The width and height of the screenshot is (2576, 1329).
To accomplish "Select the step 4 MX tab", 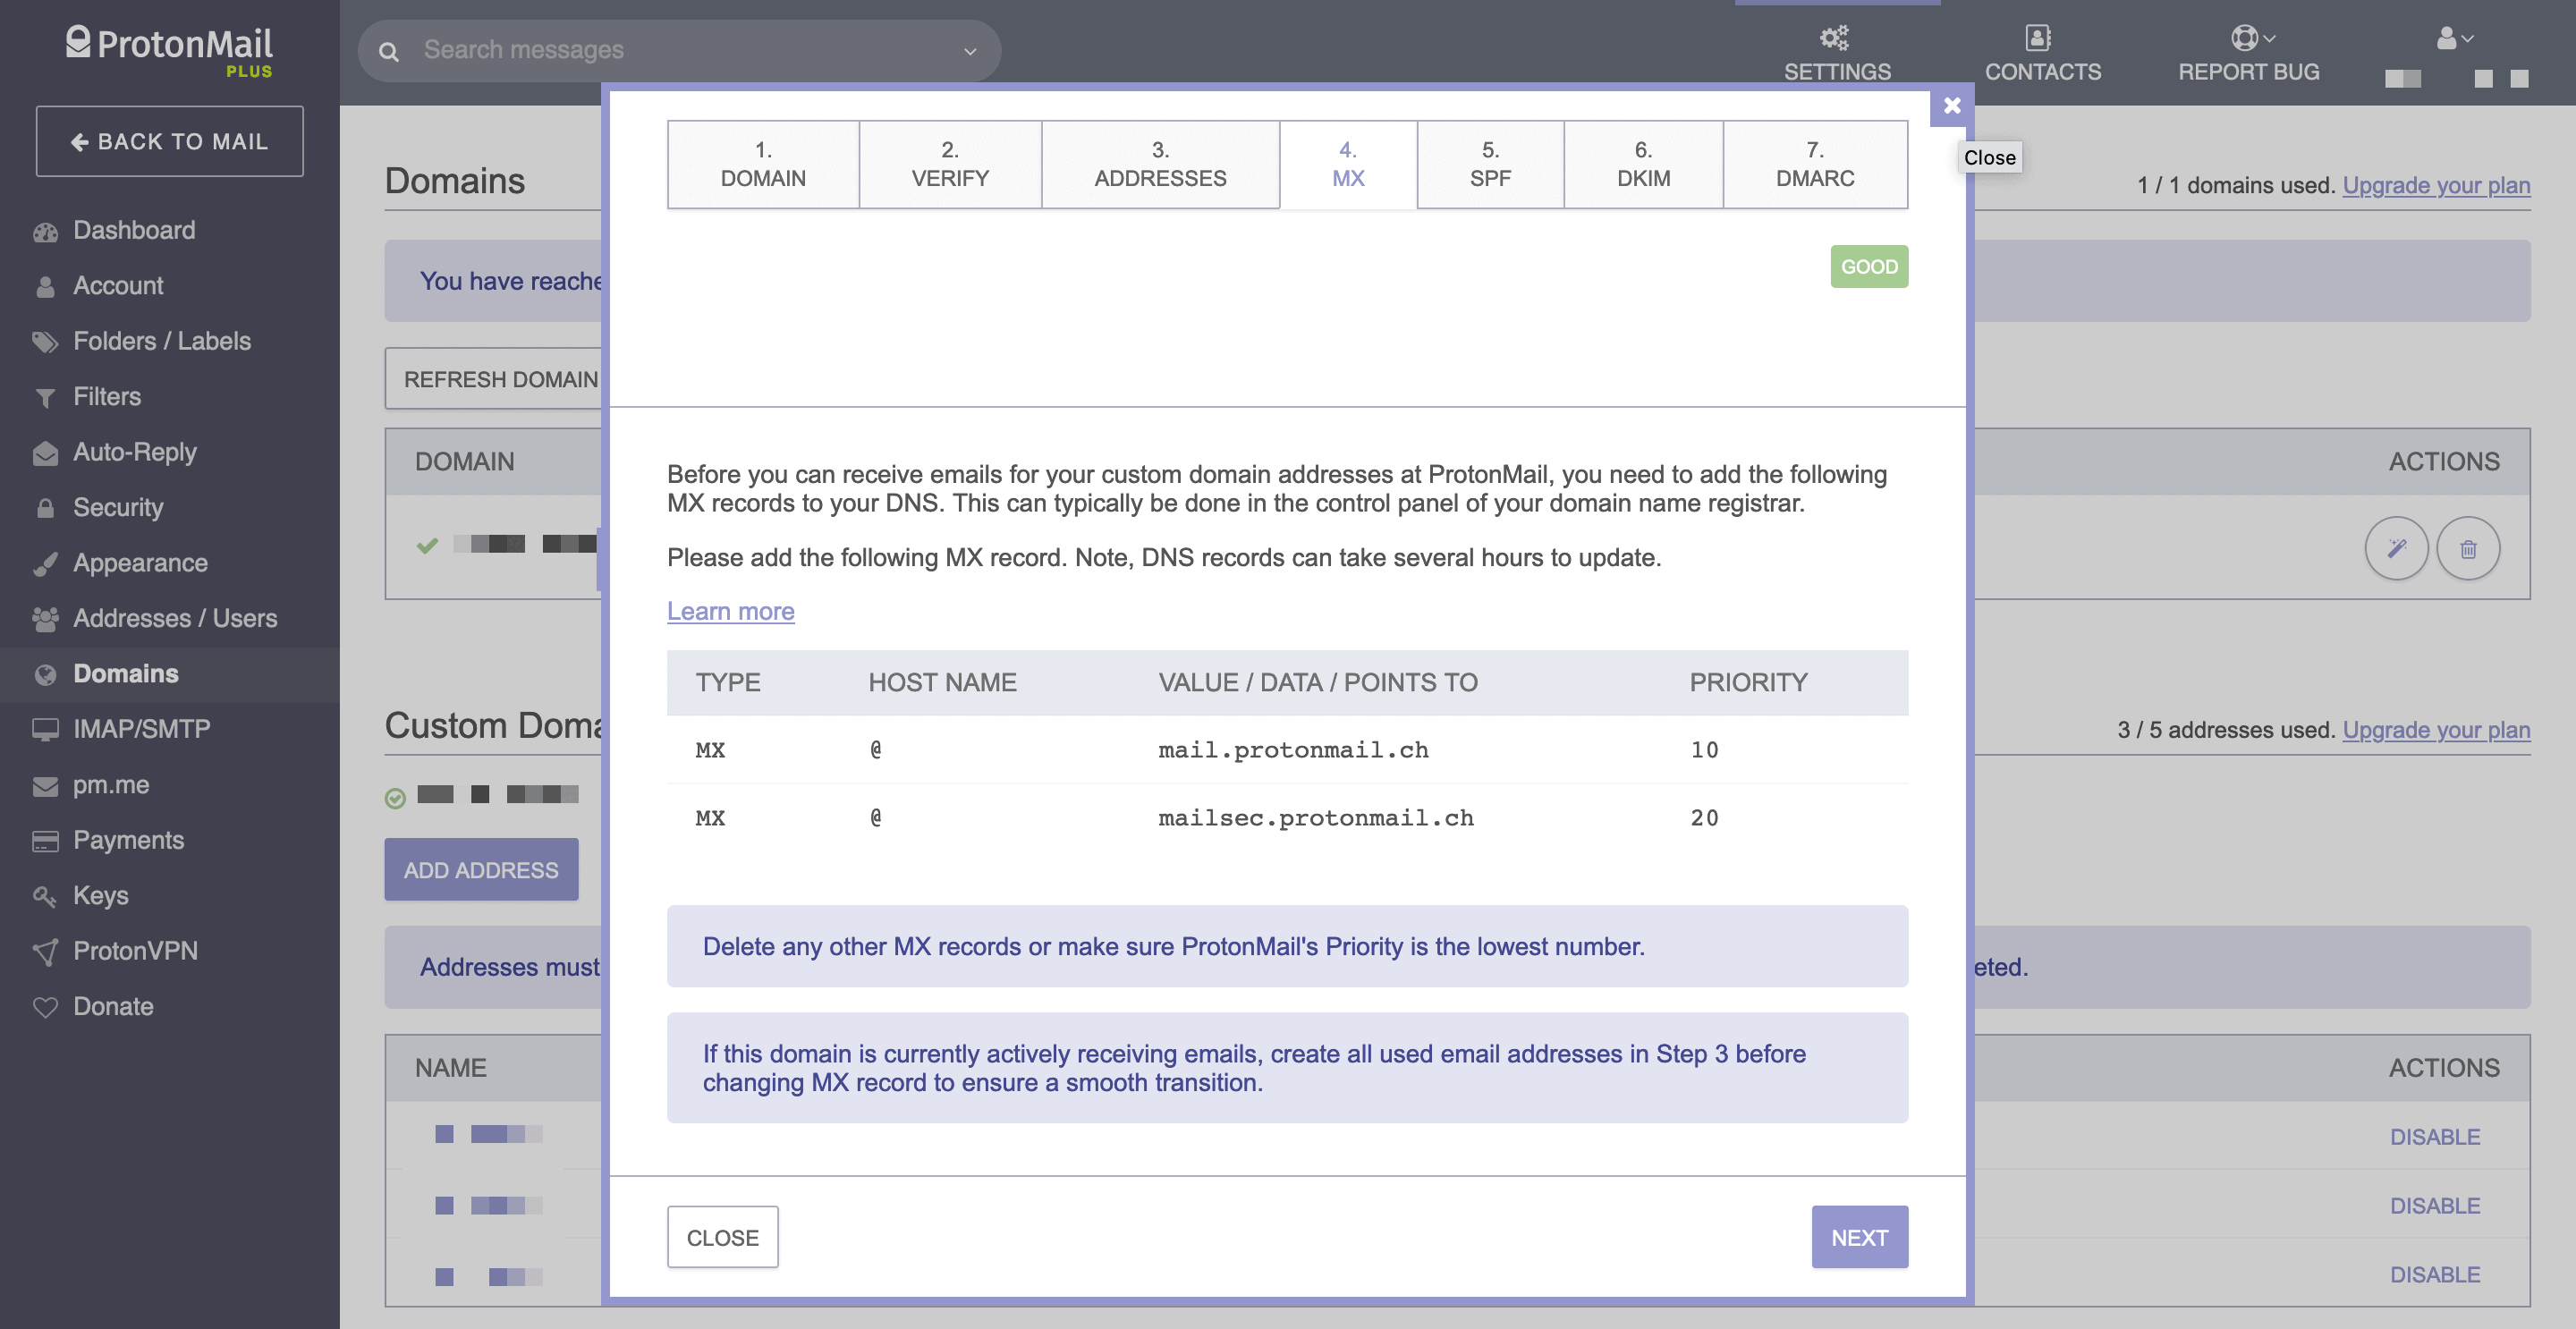I will 1348,164.
